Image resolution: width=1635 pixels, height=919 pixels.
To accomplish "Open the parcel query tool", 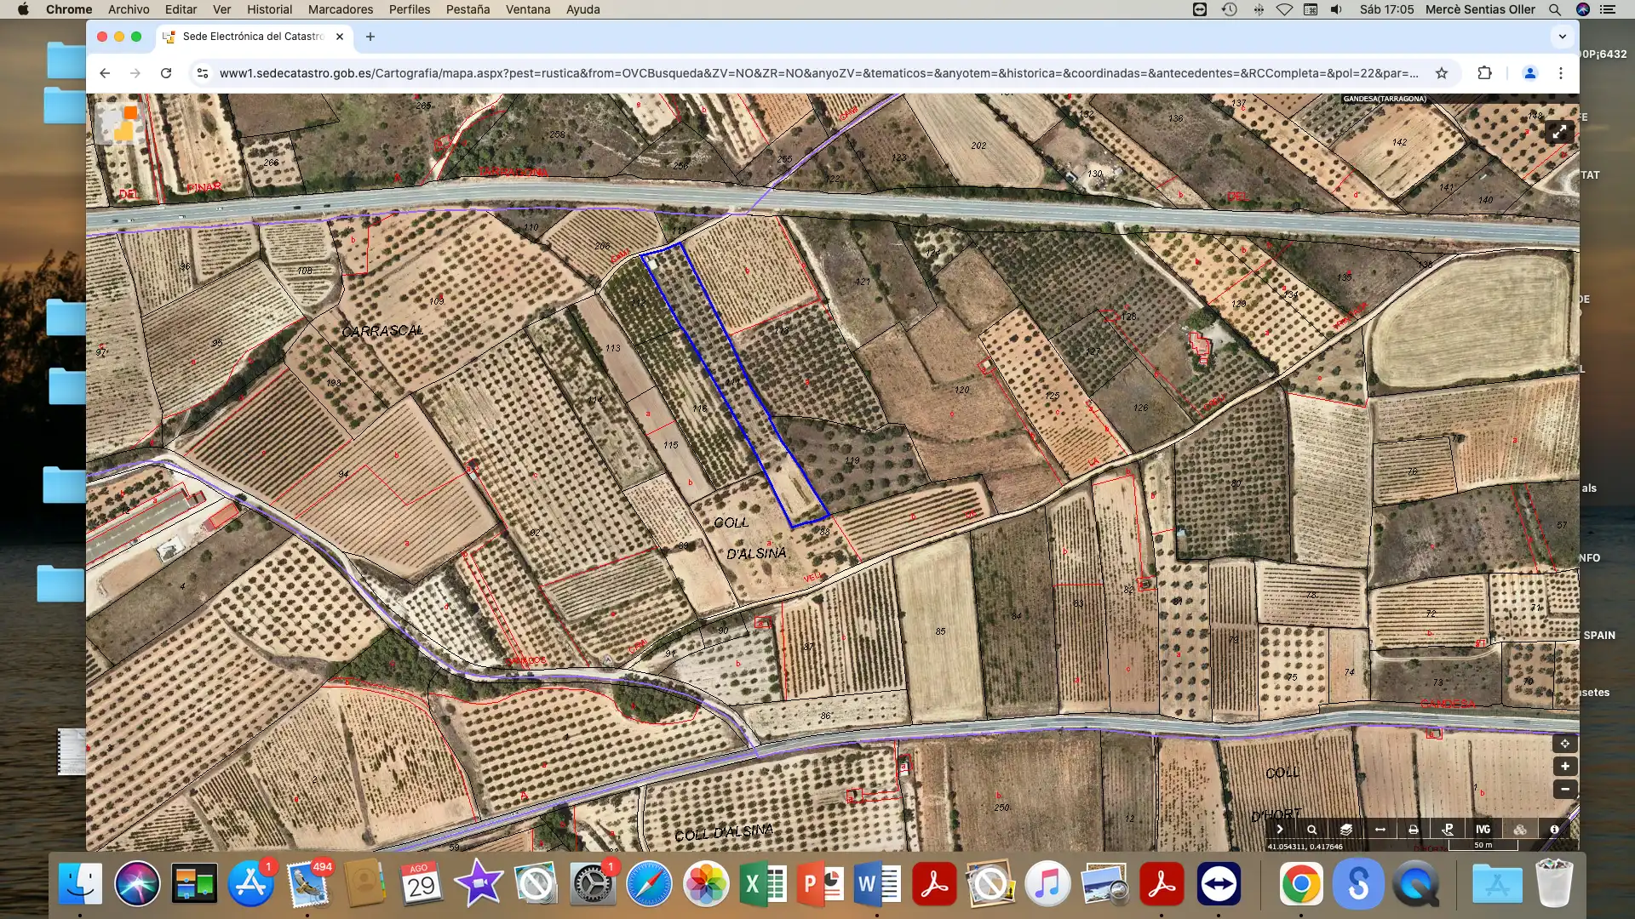I will (1448, 830).
